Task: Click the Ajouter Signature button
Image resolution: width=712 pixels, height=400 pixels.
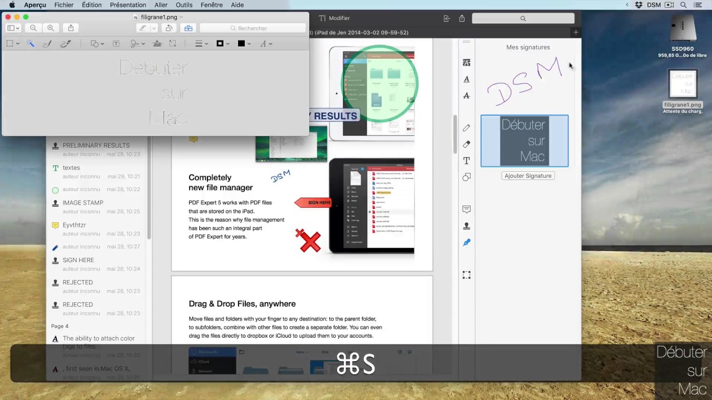Action: tap(528, 176)
